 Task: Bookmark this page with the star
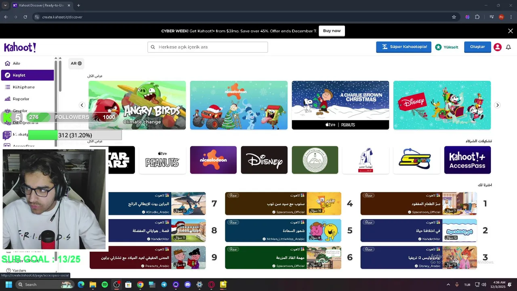[454, 17]
